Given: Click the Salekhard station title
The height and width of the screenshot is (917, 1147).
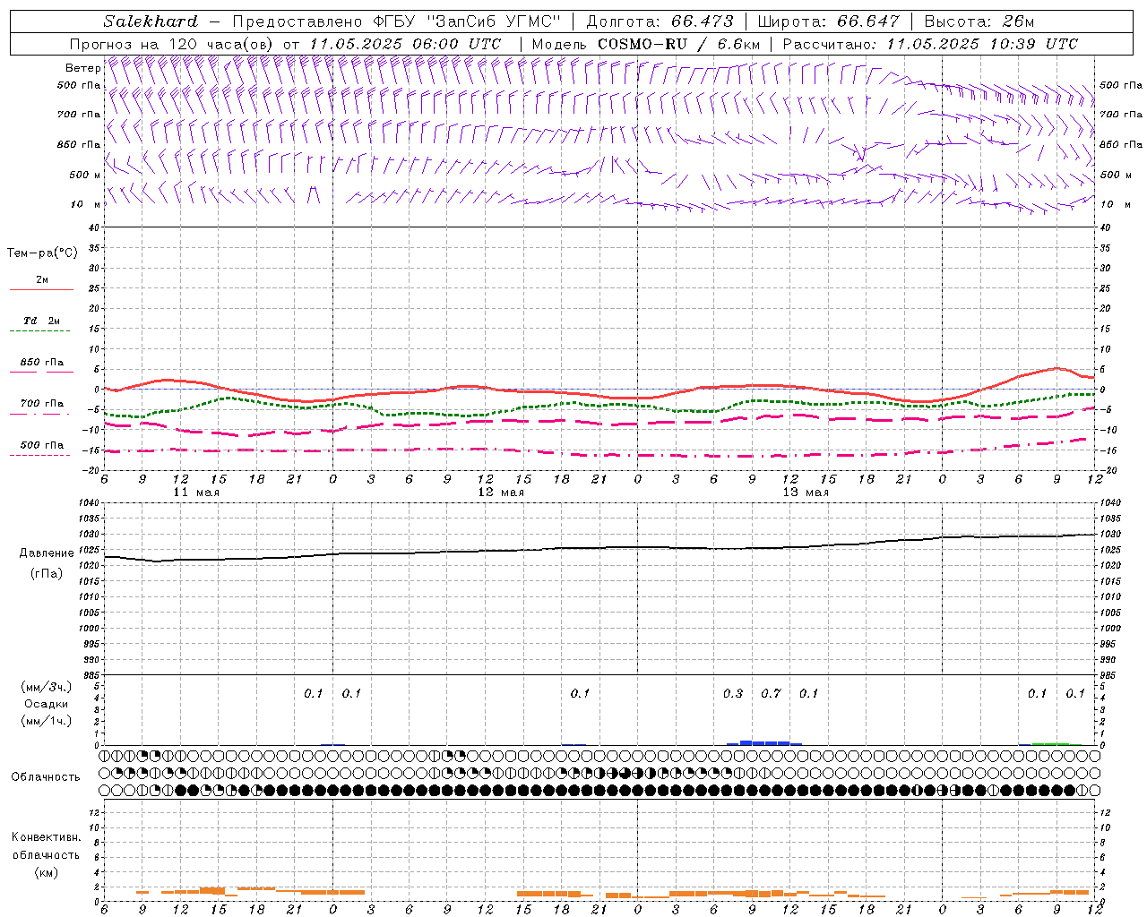Looking at the screenshot, I should coord(151,21).
